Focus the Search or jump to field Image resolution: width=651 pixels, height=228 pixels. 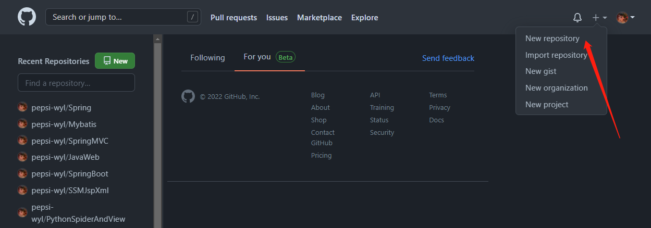pos(123,17)
